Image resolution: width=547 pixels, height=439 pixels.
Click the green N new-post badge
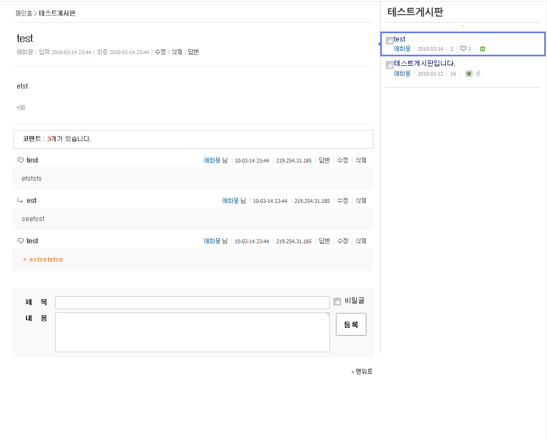coord(482,49)
